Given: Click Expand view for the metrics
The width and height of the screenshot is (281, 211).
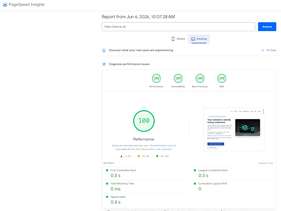Looking at the screenshot, I should [266, 163].
